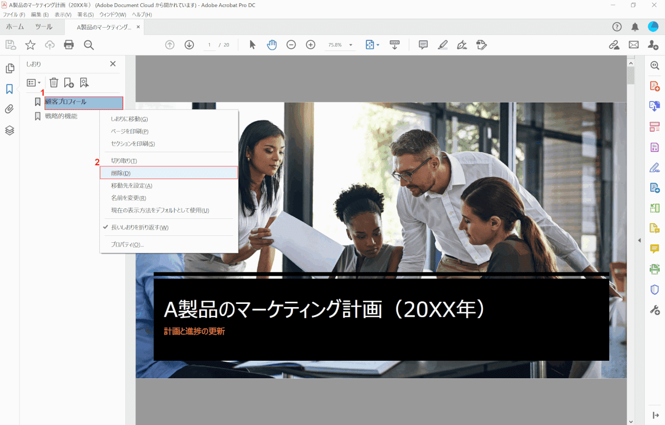Open the notifications bell icon
The image size is (665, 425).
[x=635, y=27]
